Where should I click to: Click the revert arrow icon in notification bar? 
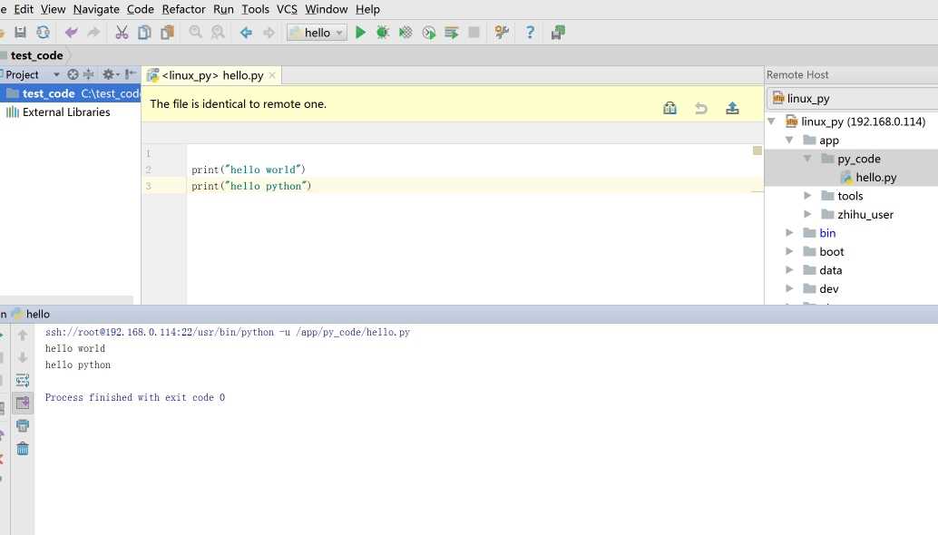click(x=701, y=108)
